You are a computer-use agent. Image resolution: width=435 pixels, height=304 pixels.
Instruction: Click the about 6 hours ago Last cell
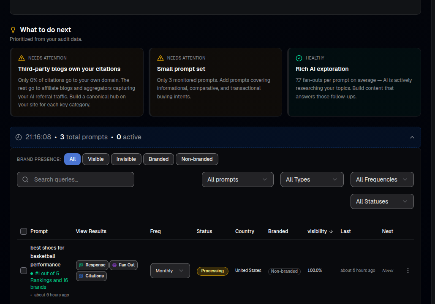(x=358, y=271)
